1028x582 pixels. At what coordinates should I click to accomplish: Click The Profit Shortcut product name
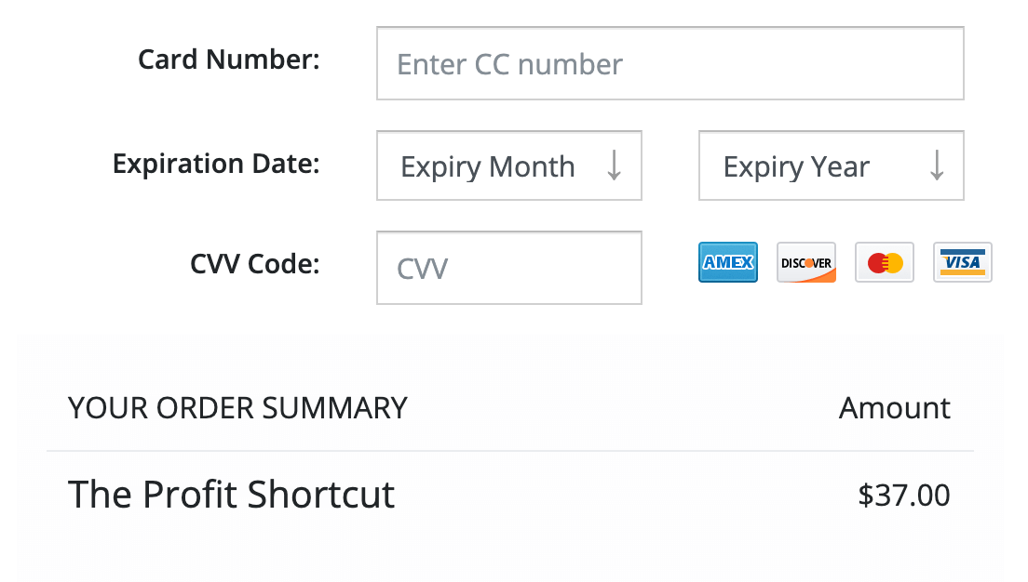tap(232, 495)
